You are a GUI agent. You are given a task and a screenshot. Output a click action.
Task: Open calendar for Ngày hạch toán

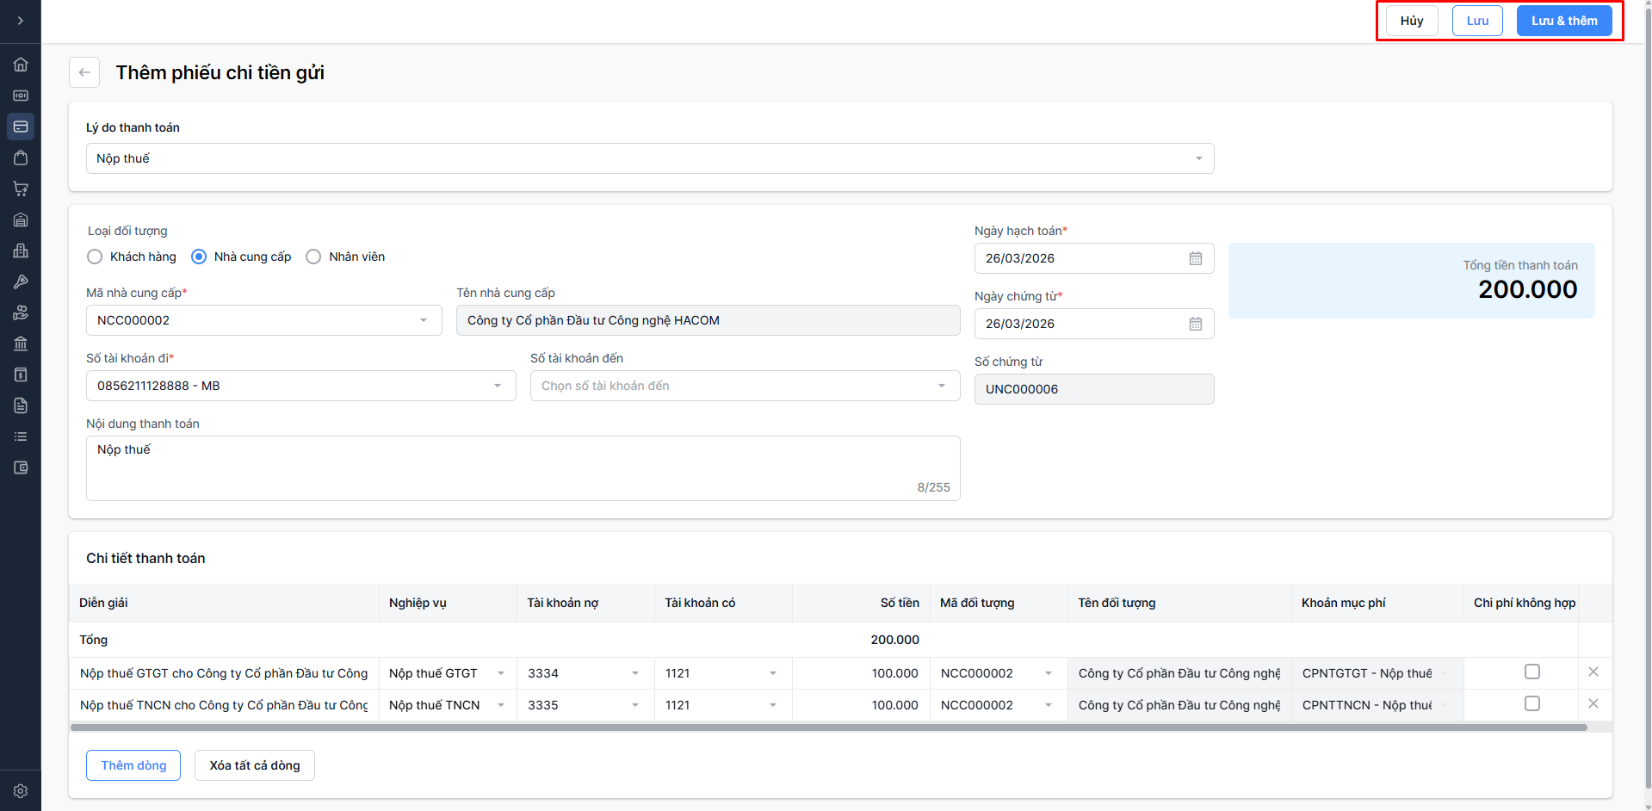tap(1195, 258)
